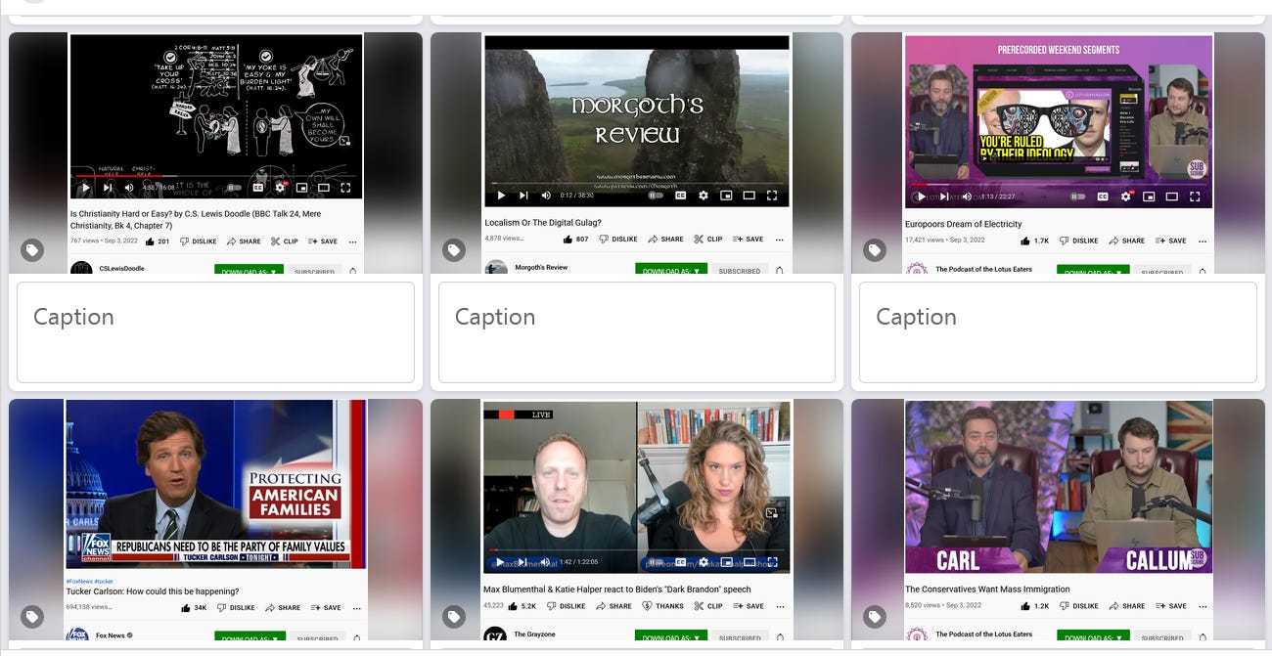Click the title 'Localism Or The Digital Gulag?'

(543, 223)
